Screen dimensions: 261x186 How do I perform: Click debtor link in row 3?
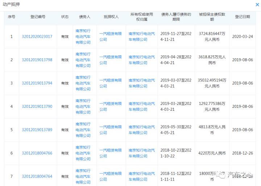[83, 83]
